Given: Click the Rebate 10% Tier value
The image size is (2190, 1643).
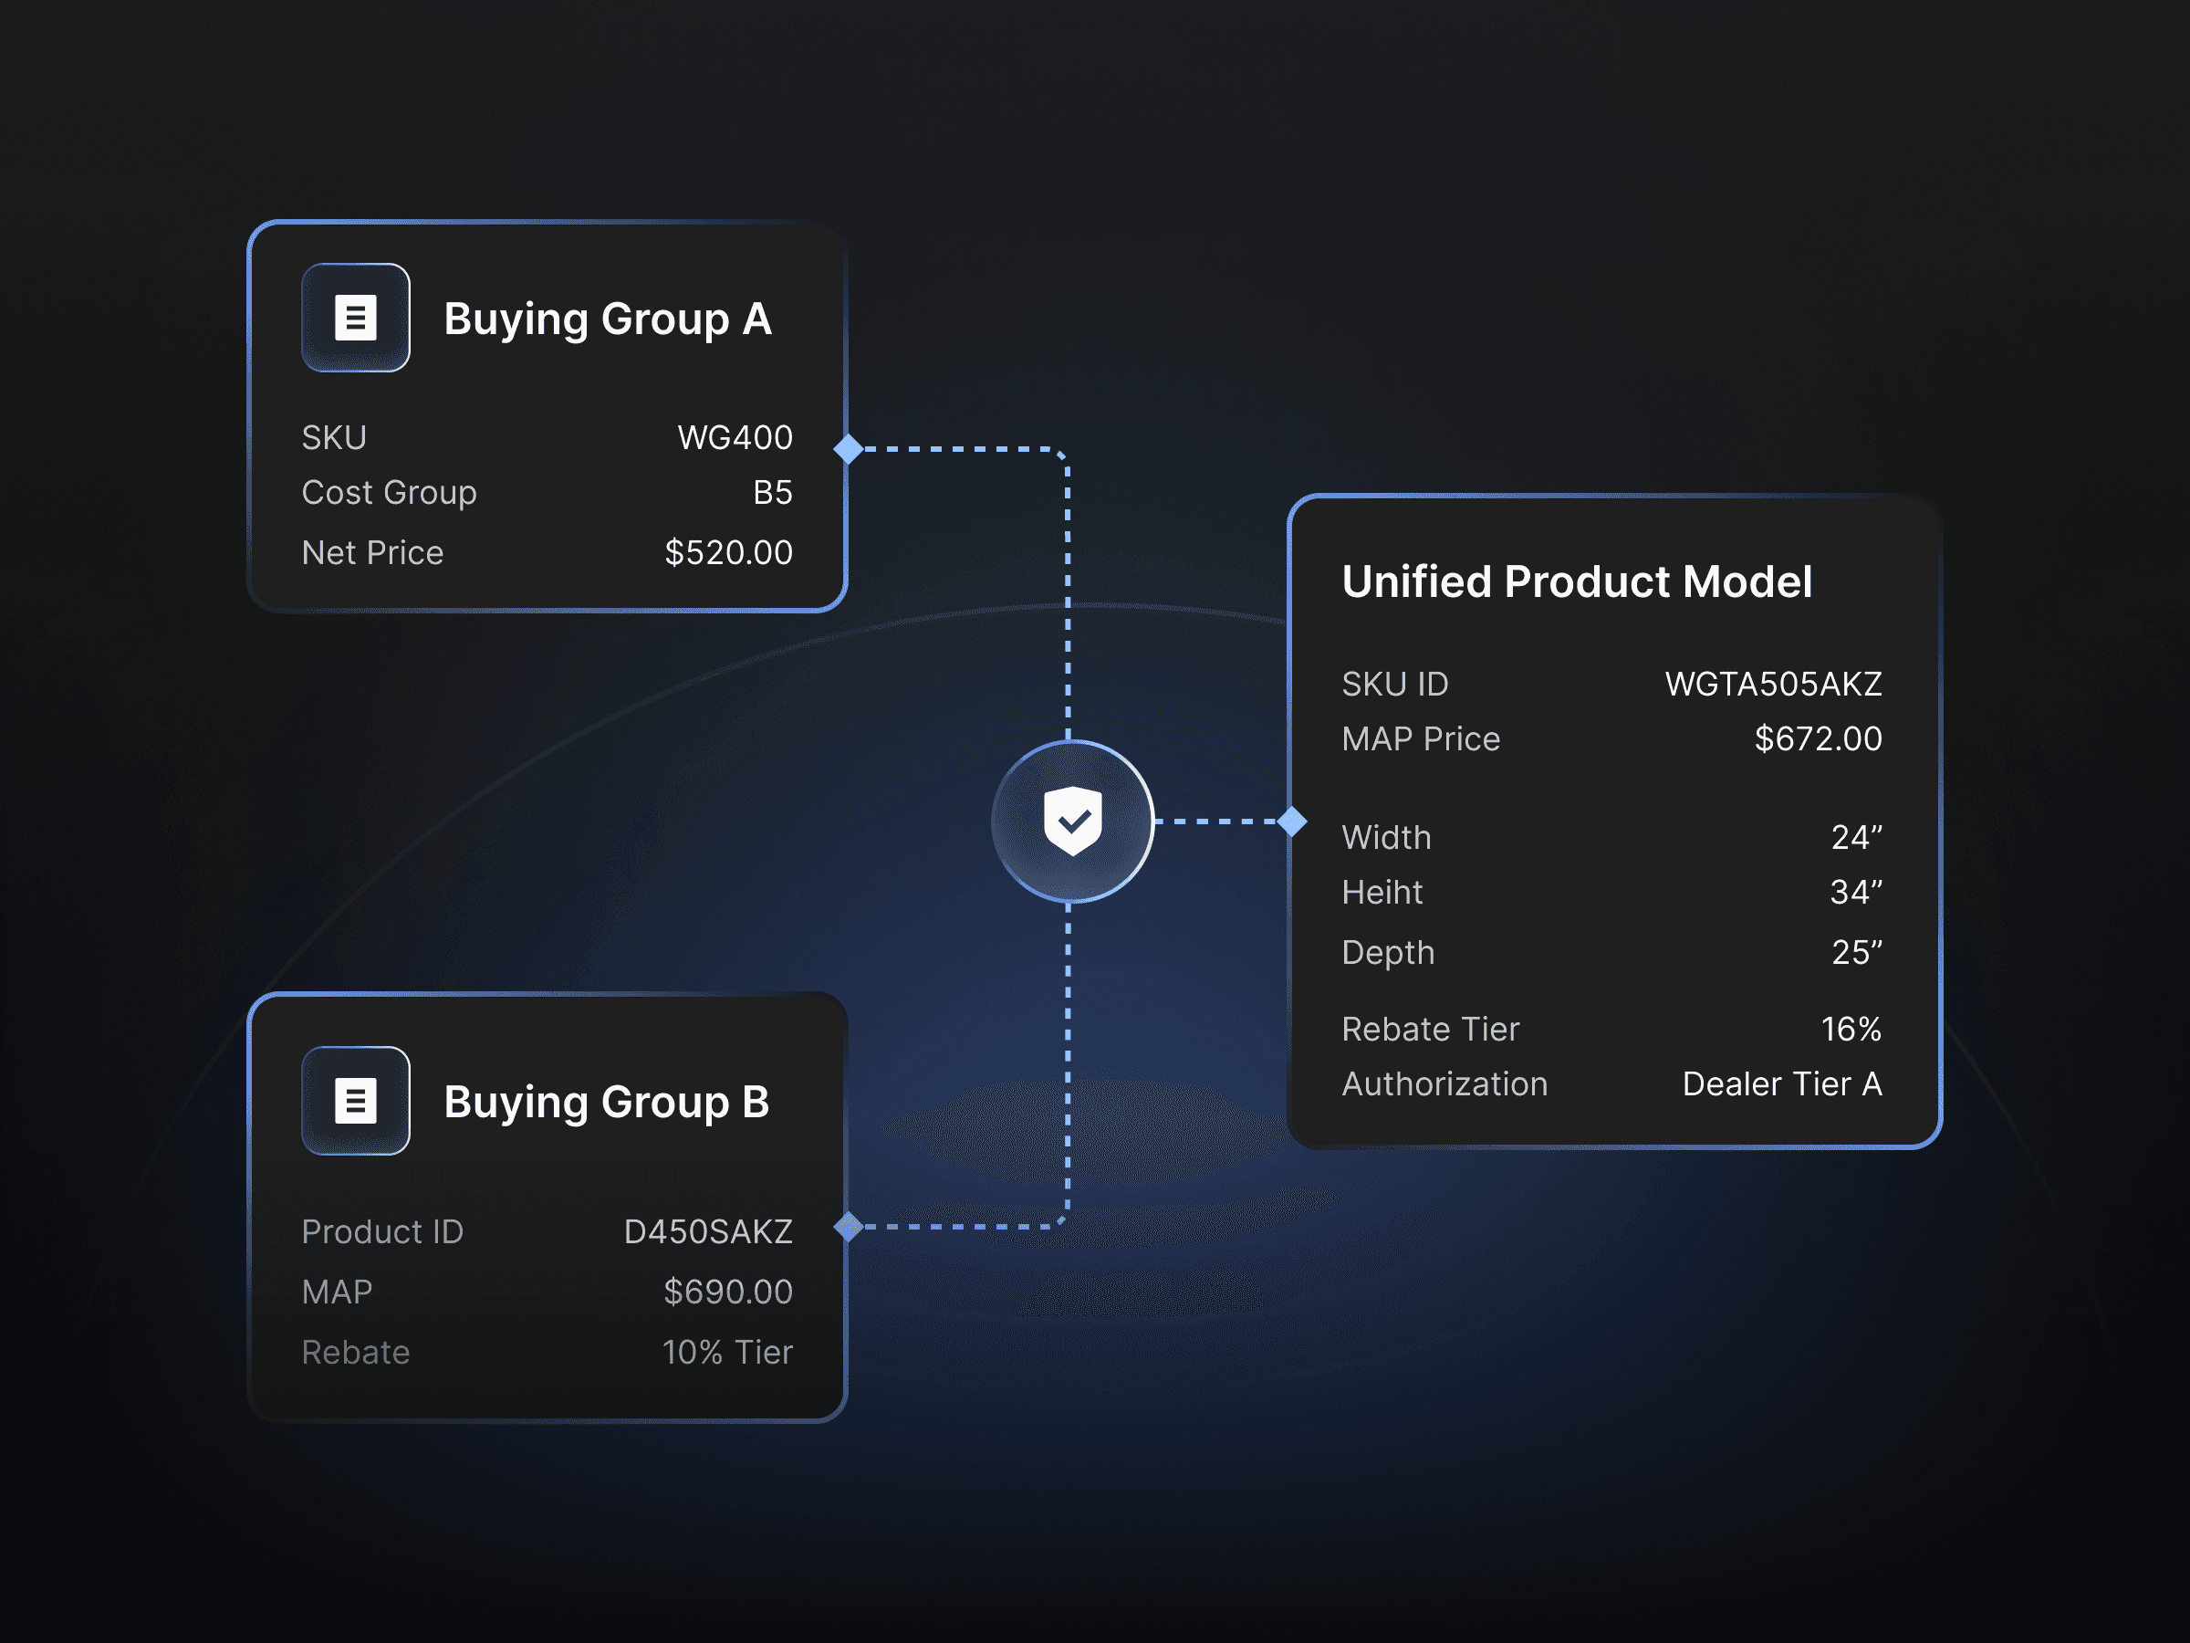Looking at the screenshot, I should (726, 1352).
